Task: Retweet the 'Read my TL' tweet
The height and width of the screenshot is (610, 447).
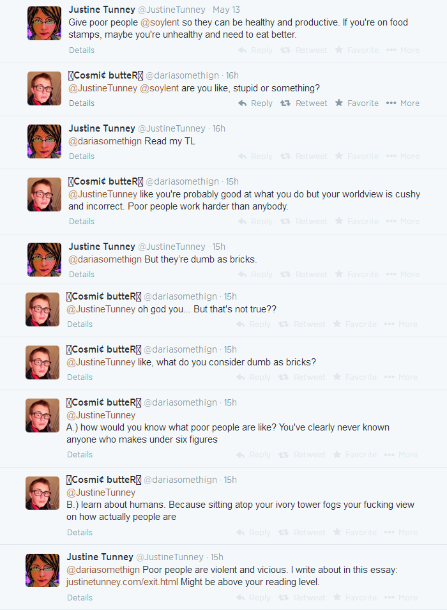Action: [x=305, y=156]
